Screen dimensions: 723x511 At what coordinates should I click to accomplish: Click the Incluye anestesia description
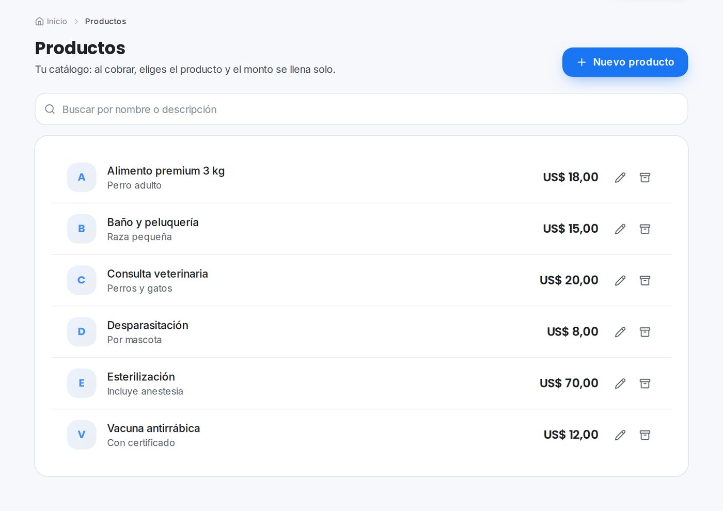pyautogui.click(x=145, y=391)
